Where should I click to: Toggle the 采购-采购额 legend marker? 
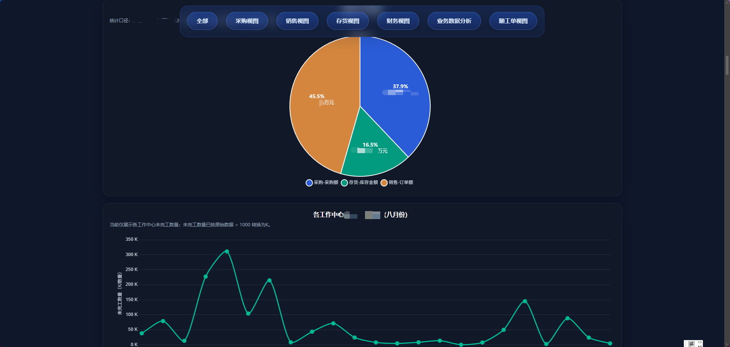click(309, 183)
